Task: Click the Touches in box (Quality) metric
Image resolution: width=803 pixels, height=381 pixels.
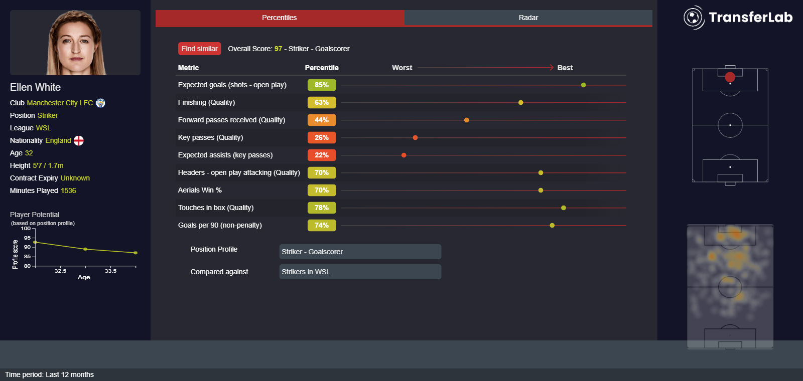Action: point(216,208)
